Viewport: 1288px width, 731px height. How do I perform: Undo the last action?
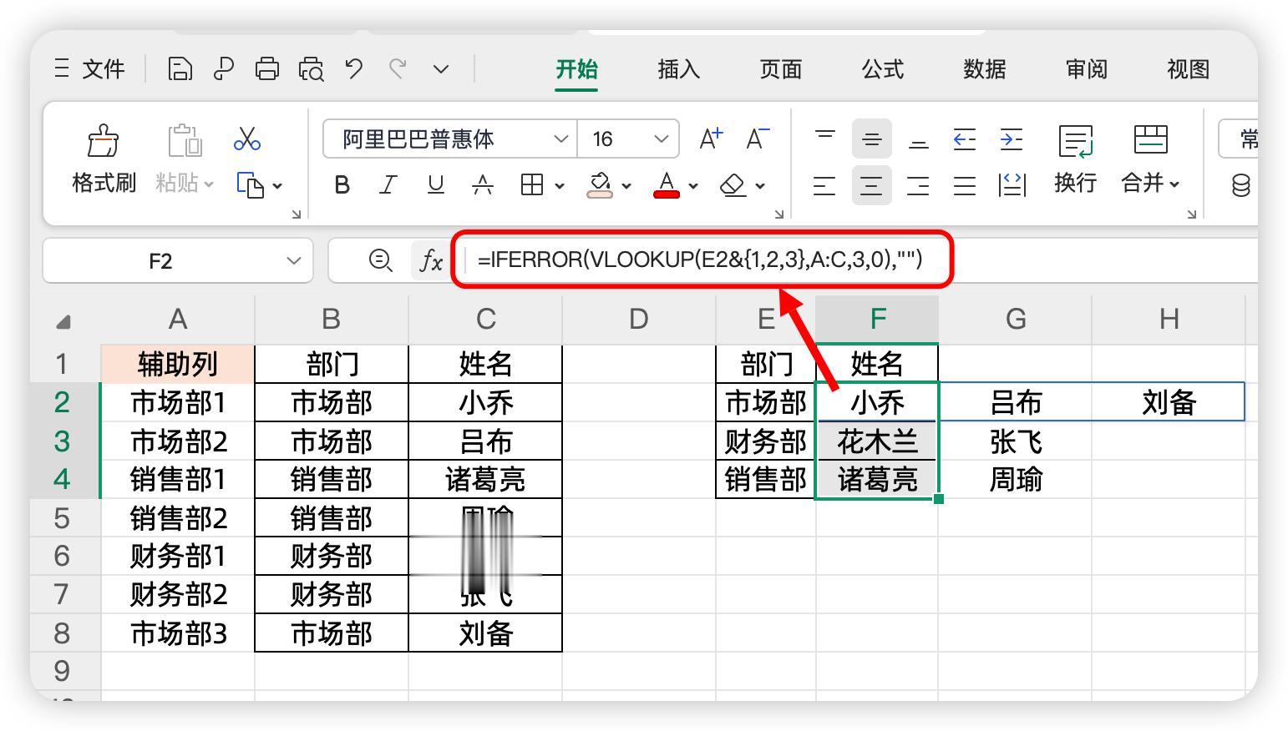354,68
